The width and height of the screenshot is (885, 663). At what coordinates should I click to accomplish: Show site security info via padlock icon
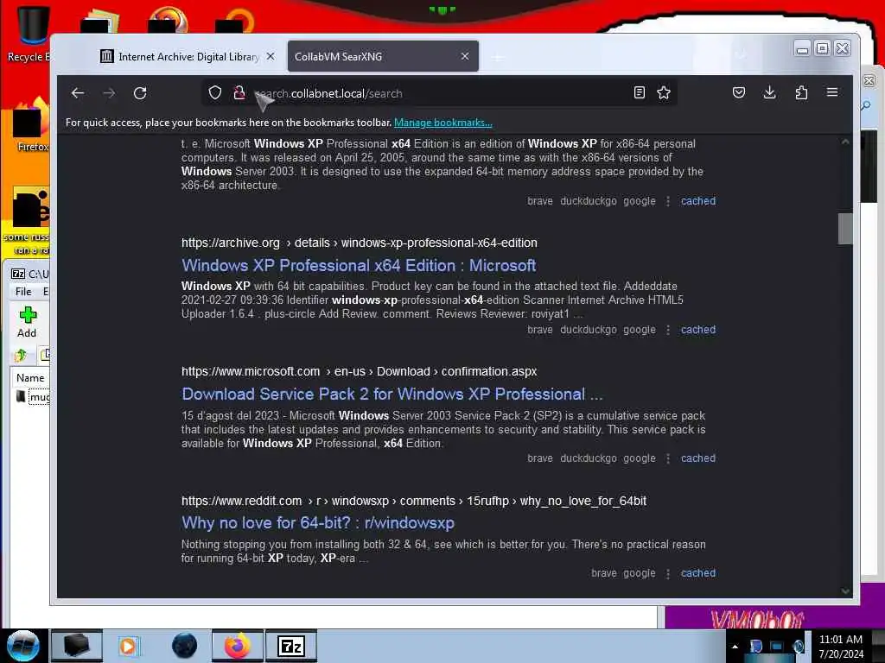239,92
